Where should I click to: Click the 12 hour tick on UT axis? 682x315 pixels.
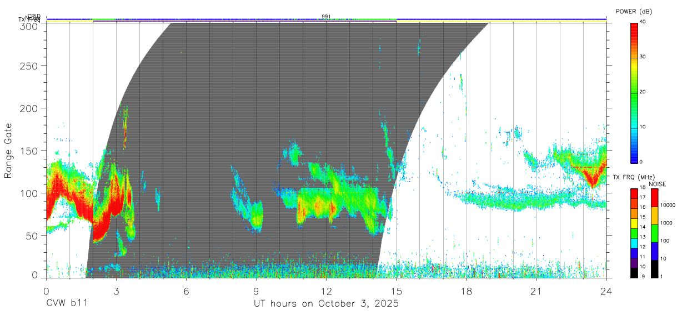click(x=326, y=291)
